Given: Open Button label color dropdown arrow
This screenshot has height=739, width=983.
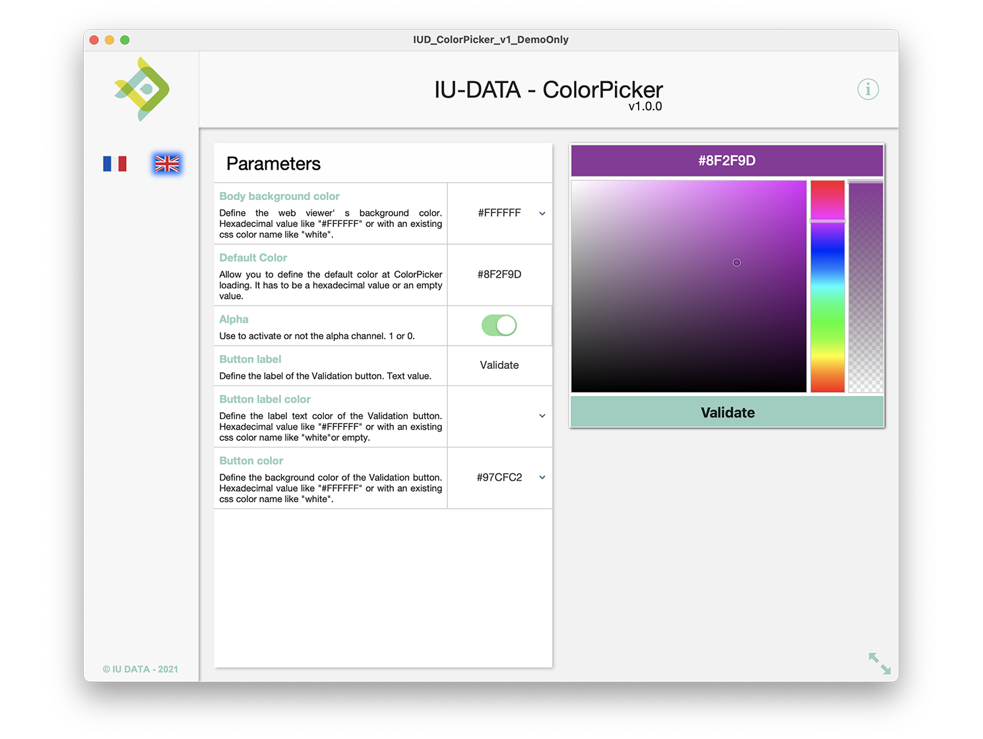Looking at the screenshot, I should point(542,416).
